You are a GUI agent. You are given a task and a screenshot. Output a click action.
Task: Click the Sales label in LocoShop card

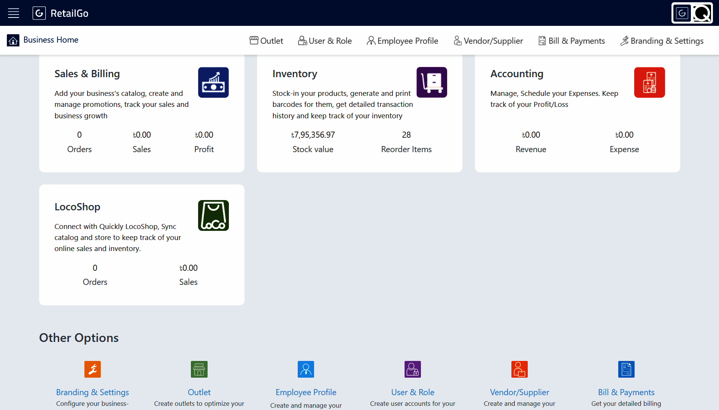coord(189,282)
